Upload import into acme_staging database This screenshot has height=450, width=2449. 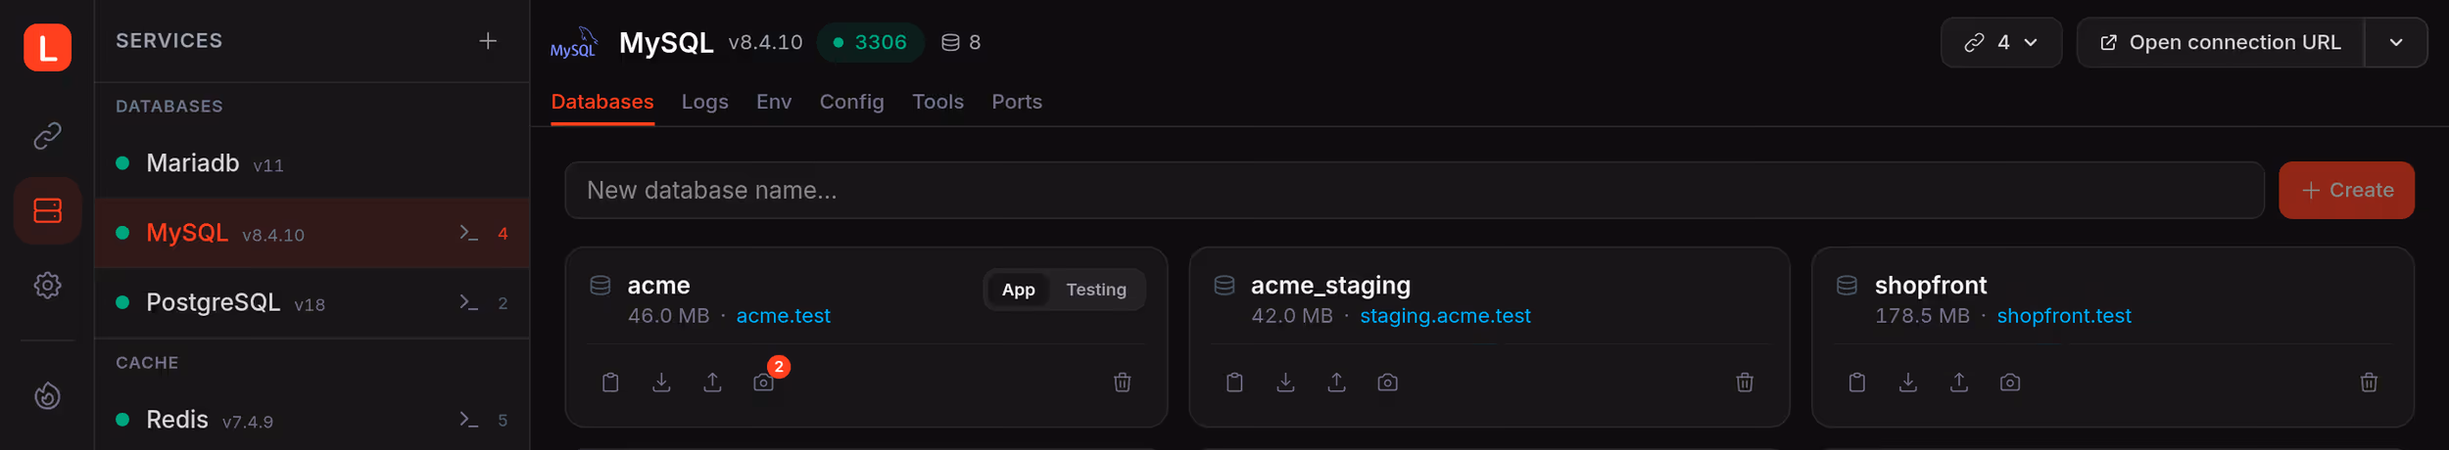coord(1336,382)
